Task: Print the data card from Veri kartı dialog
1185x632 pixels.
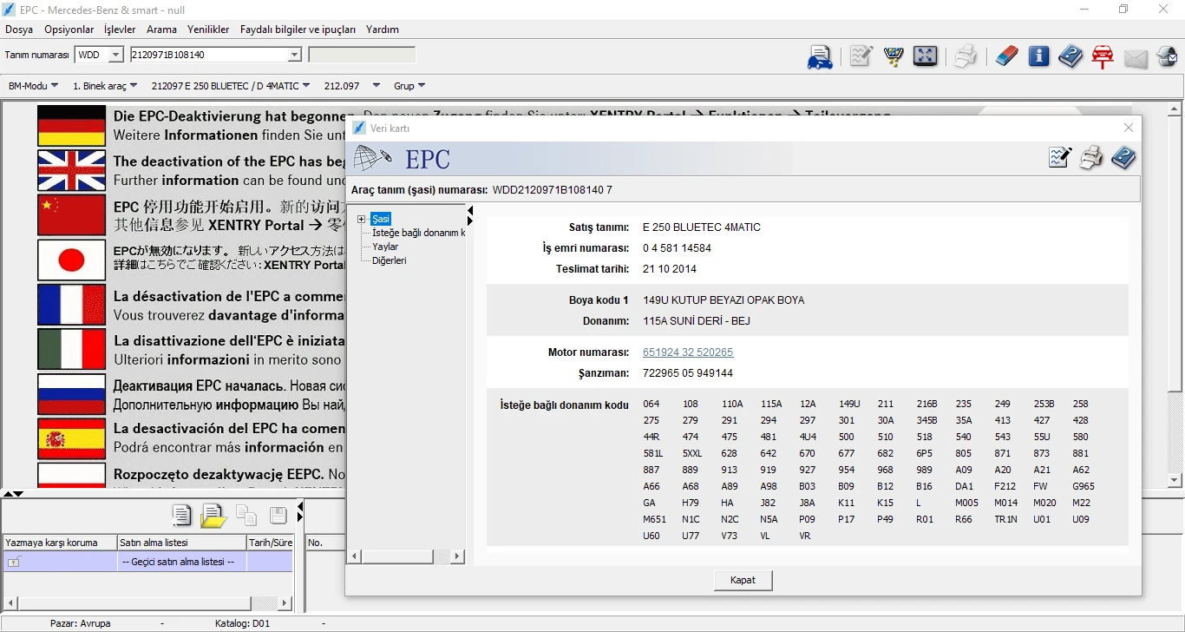Action: [x=1091, y=158]
